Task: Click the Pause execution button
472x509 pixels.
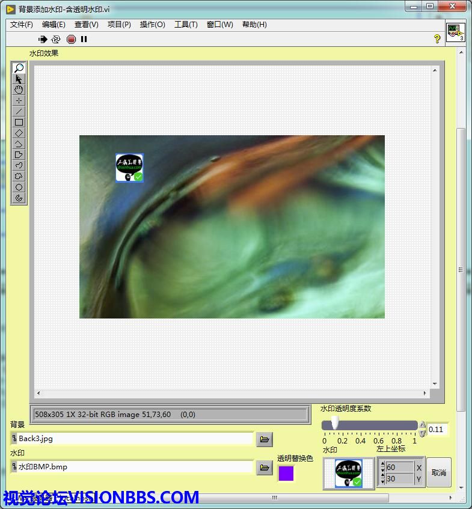Action: click(84, 39)
